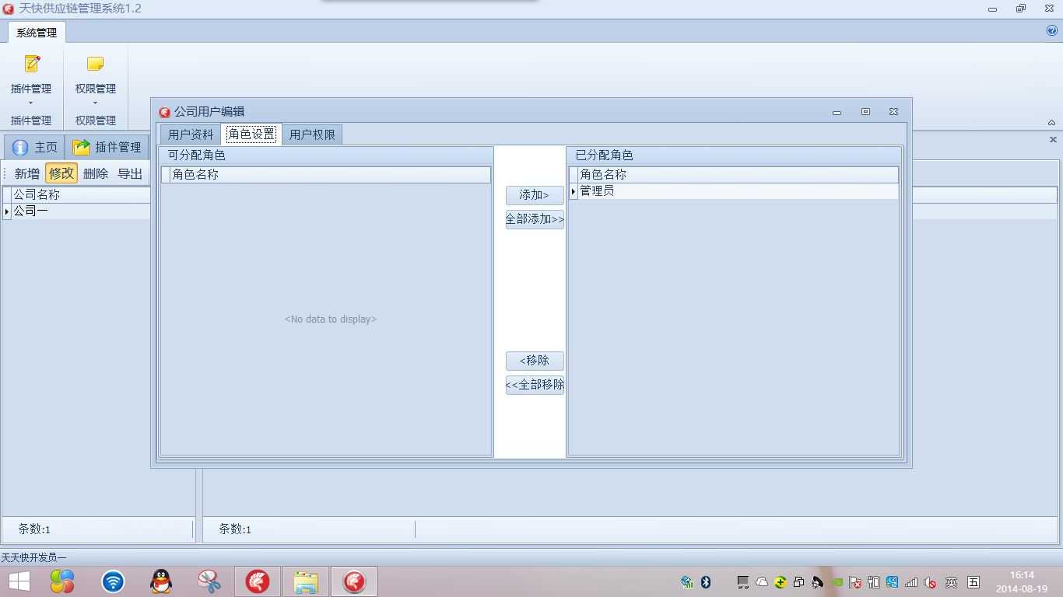Screen dimensions: 1063x597
Task: Open the Windows Start button
Action: coord(19,581)
